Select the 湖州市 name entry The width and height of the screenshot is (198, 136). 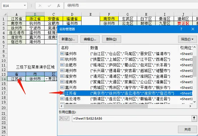[126, 71]
